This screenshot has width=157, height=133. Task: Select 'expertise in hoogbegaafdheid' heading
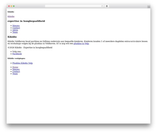26,21
